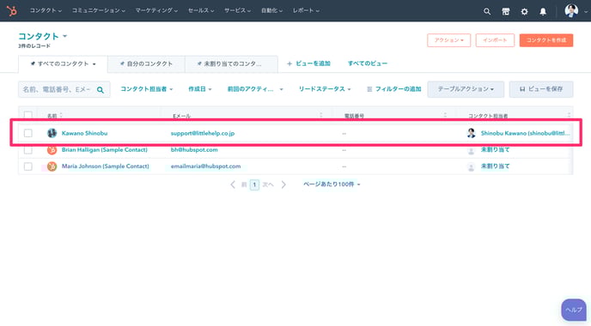
Task: Switch to the 自分のコンタクト tab
Action: 146,64
